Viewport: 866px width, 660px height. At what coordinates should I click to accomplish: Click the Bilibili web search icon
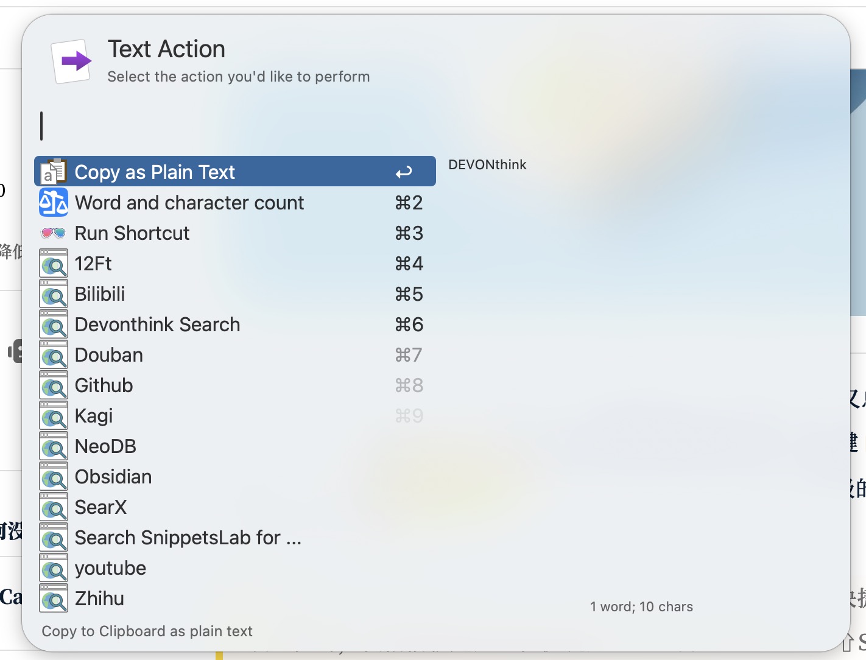(x=54, y=294)
